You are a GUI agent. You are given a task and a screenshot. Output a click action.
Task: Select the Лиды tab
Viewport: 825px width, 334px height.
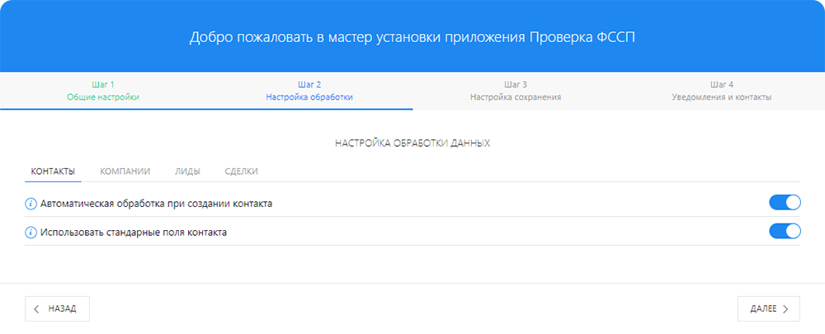click(x=187, y=172)
